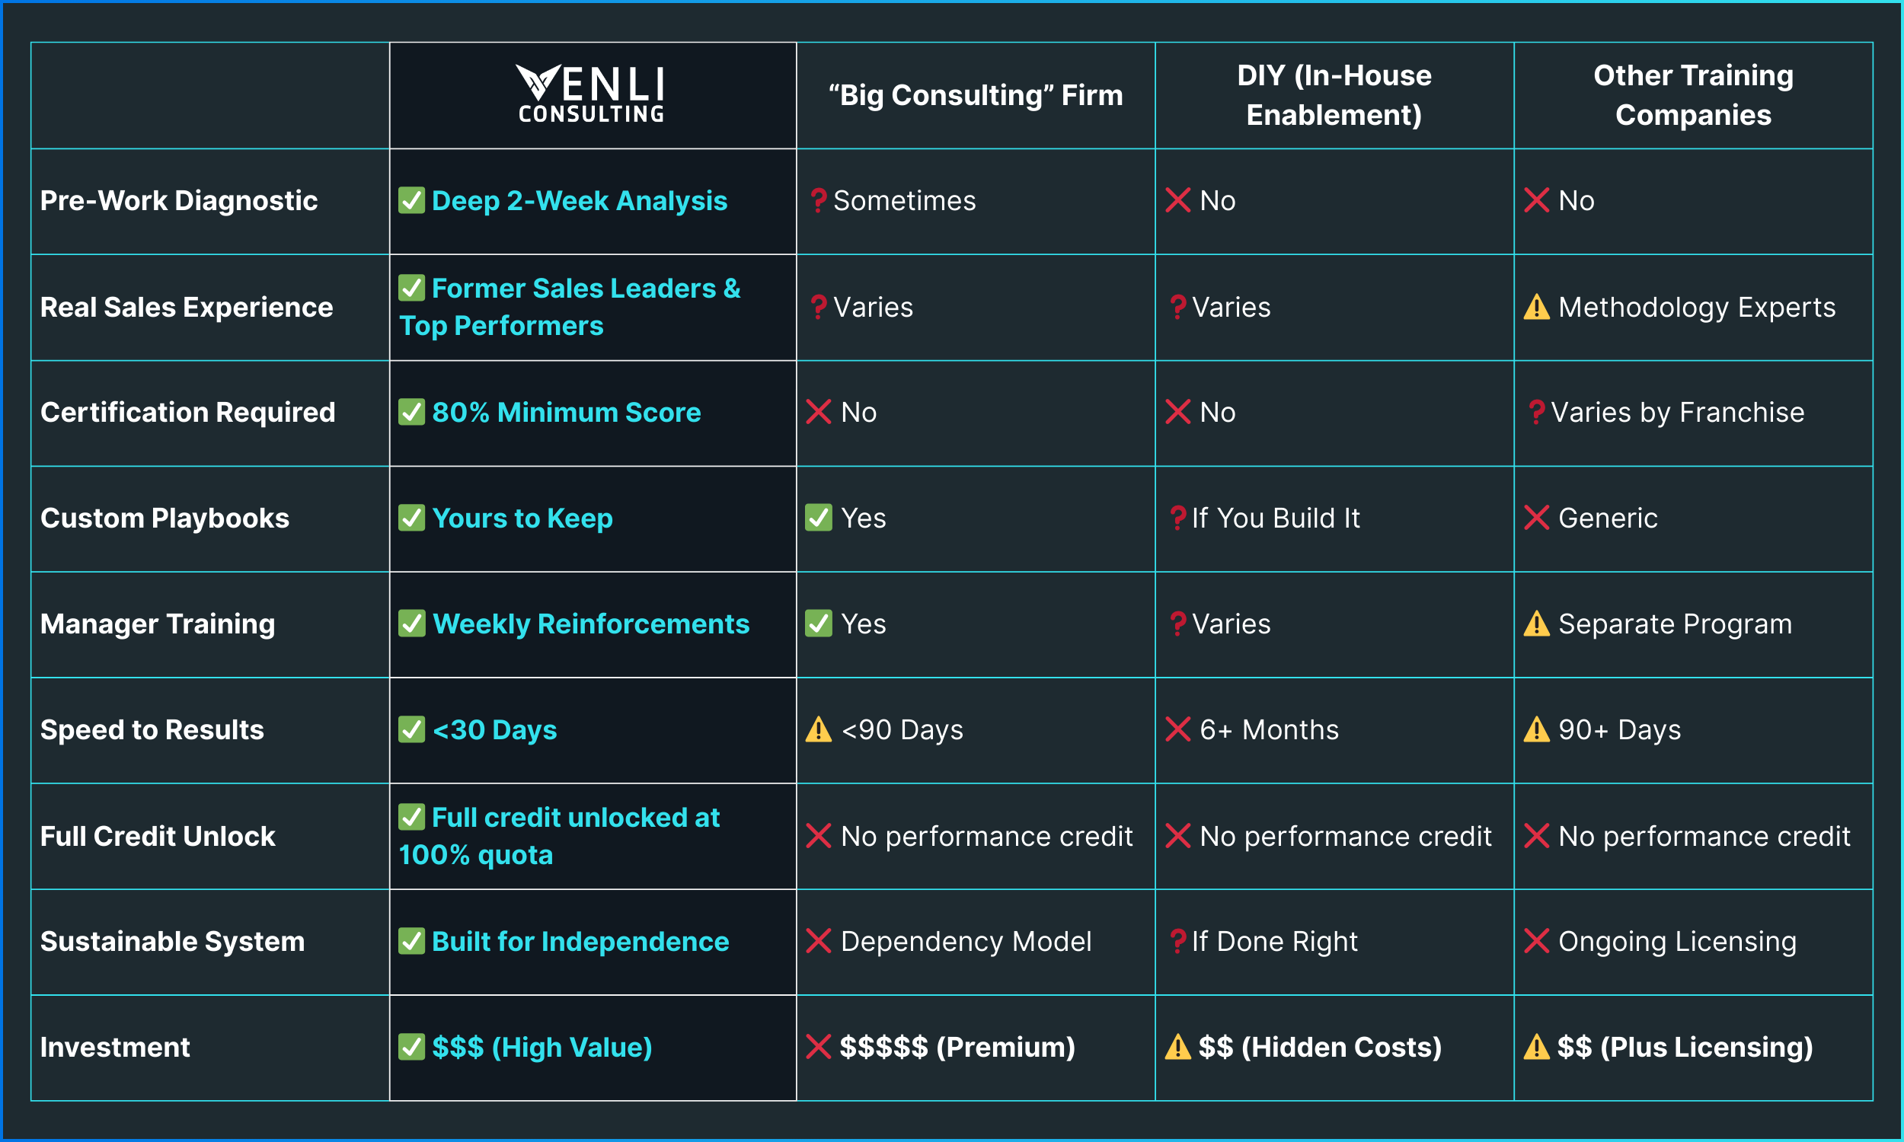Click the warning triangle beside <90 Days

[818, 729]
